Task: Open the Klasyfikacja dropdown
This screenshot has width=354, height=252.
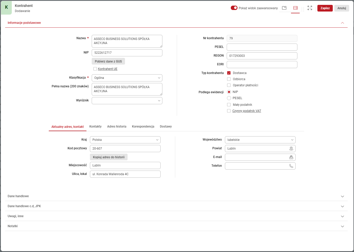Action: (x=127, y=78)
